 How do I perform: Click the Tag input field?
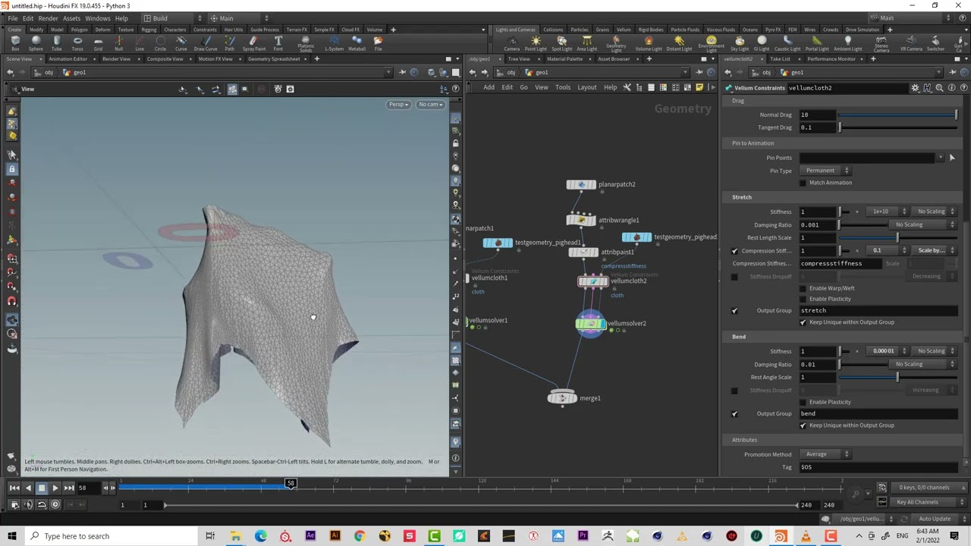coord(878,467)
